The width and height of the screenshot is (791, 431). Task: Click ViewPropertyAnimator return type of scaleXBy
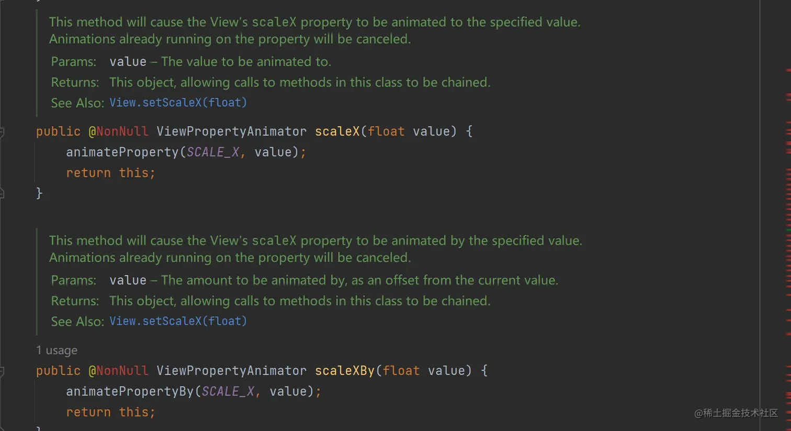231,371
